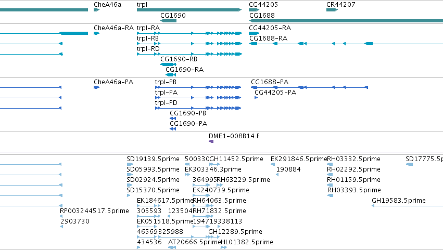Select the trpl-PA protein label
The image size is (443, 250).
tap(166, 93)
